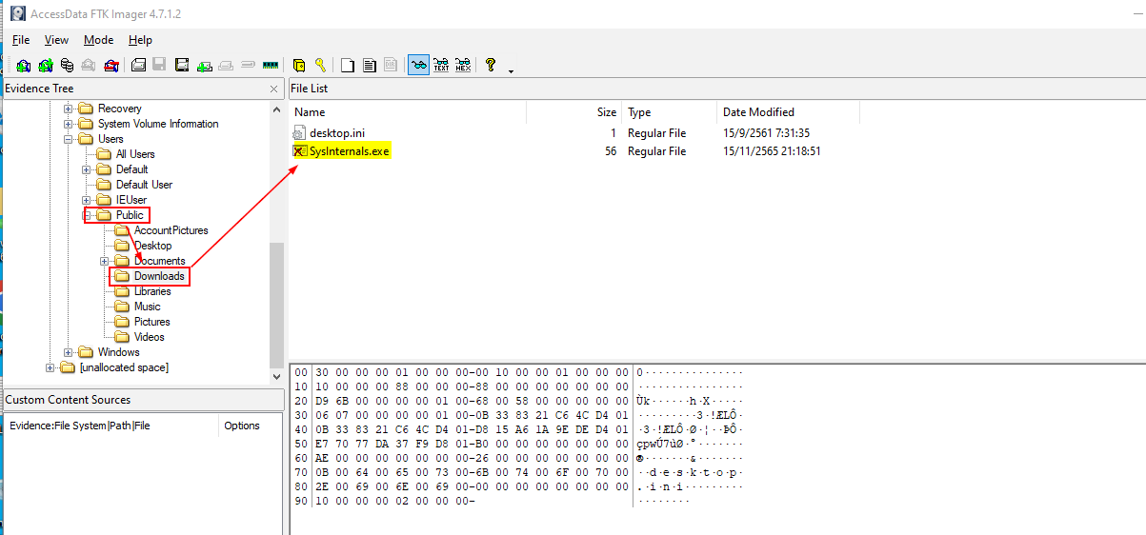1146x535 pixels.
Task: Open the File menu
Action: click(x=21, y=40)
